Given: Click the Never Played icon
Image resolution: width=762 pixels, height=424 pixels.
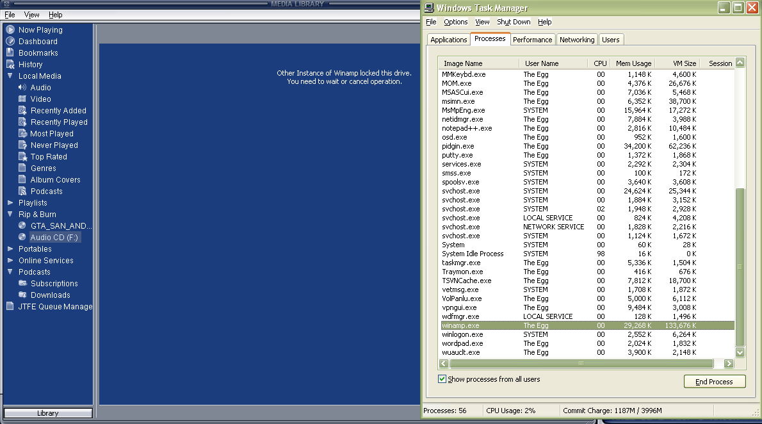Looking at the screenshot, I should [x=22, y=145].
